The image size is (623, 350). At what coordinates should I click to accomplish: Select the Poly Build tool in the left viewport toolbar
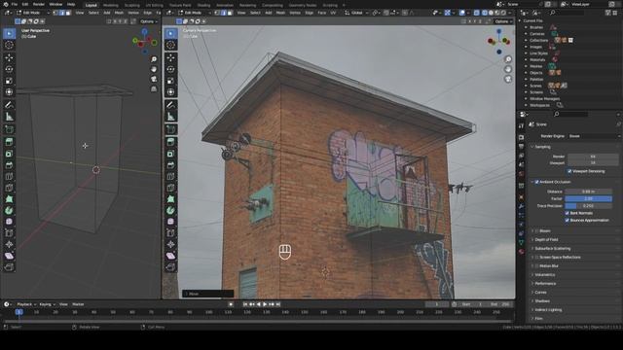pyautogui.click(x=9, y=198)
